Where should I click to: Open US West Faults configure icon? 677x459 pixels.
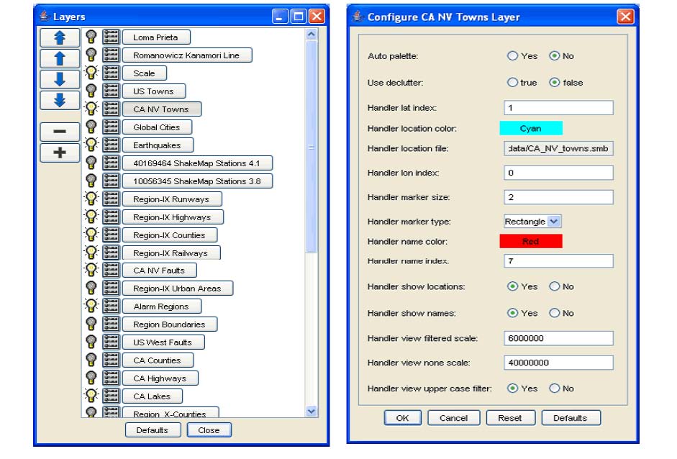point(111,342)
